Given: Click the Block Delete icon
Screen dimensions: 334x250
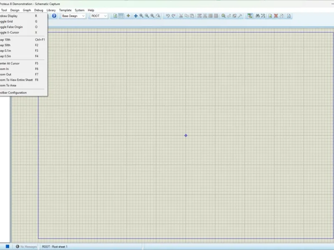Looking at the screenshot, I should pos(216,16).
